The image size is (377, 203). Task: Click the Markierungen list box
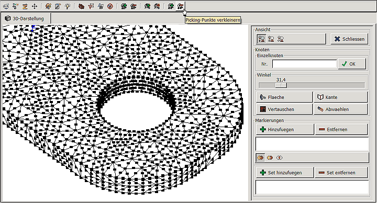[312, 144]
